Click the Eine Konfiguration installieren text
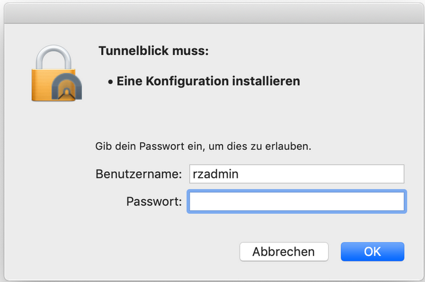Viewport: 425px width, 282px height. coord(208,81)
